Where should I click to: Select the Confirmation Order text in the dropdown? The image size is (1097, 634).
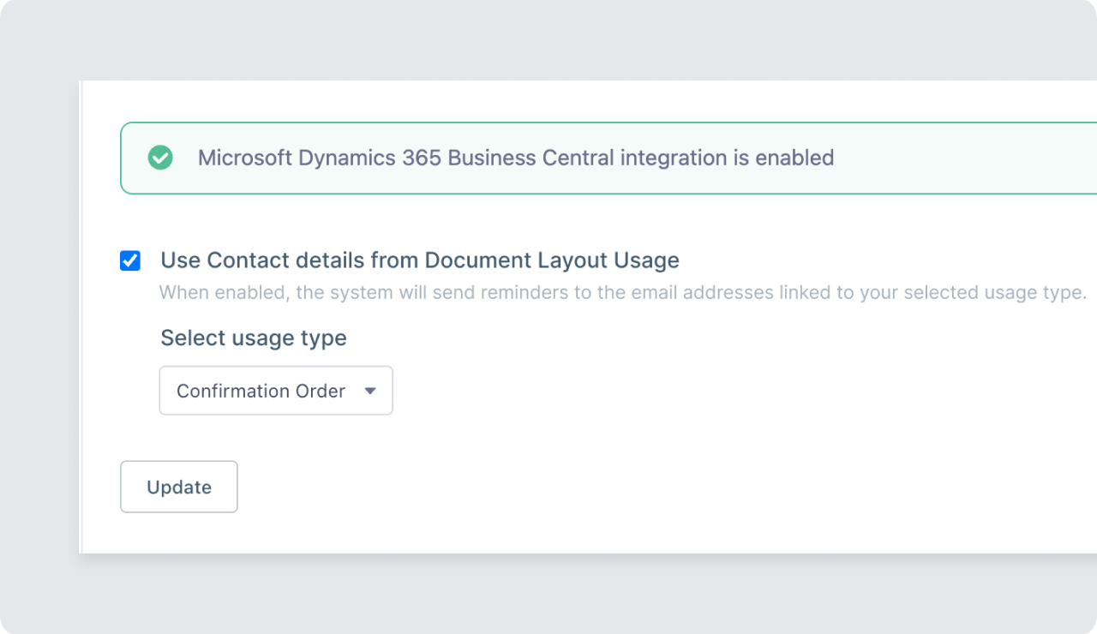point(260,391)
